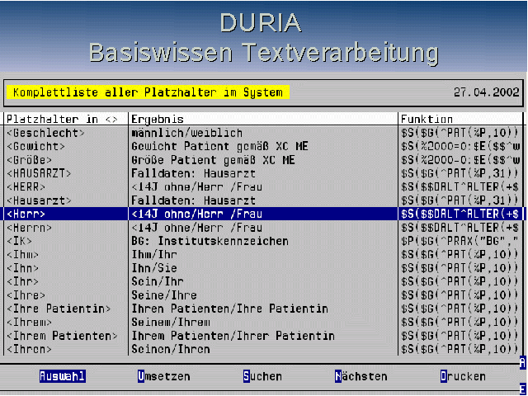Activate the Nächsten command

coord(361,376)
